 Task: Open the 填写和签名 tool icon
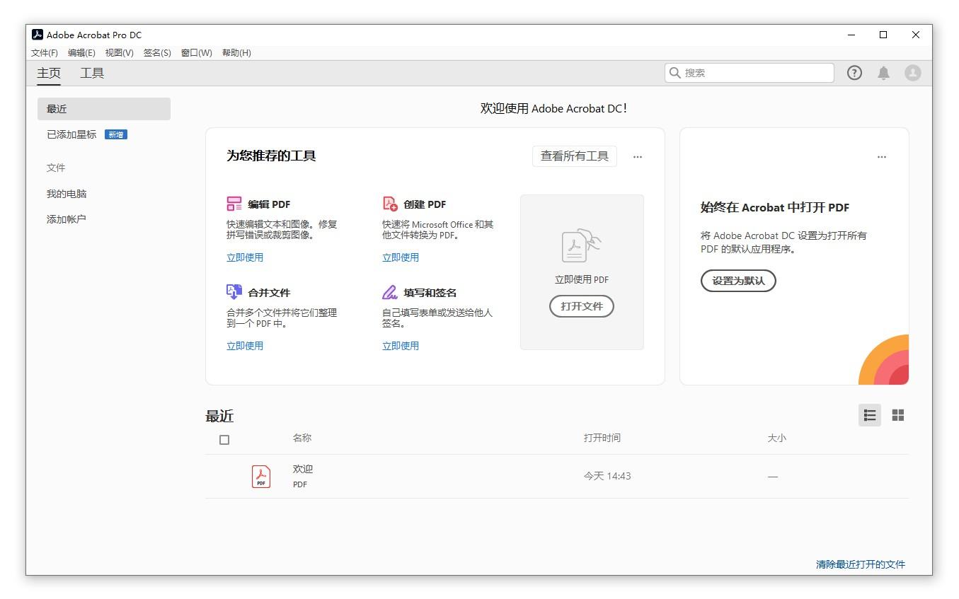pos(389,291)
